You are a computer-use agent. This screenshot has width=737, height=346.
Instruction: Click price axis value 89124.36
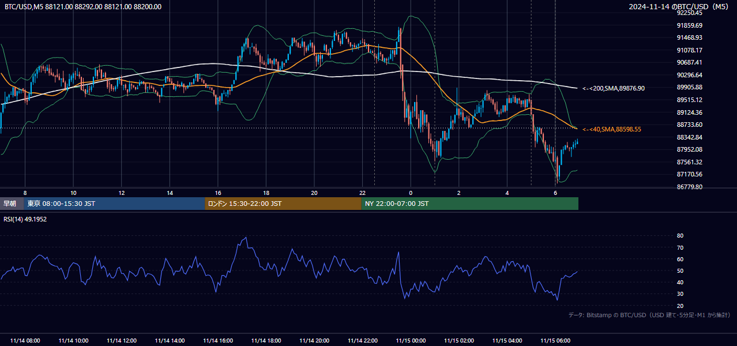[x=690, y=112]
